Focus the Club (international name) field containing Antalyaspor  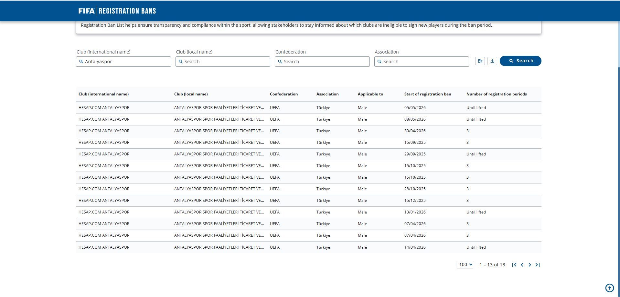pyautogui.click(x=123, y=62)
